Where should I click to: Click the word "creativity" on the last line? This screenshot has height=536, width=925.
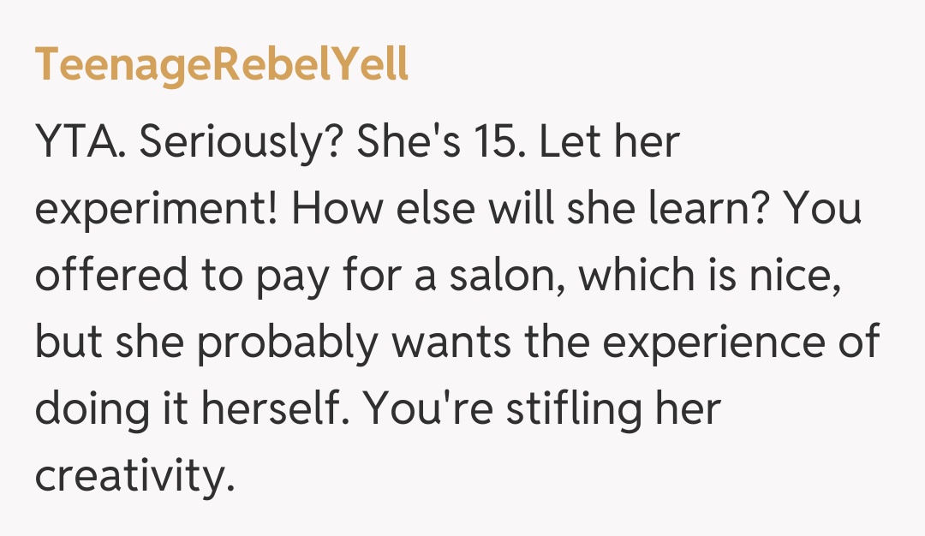131,475
